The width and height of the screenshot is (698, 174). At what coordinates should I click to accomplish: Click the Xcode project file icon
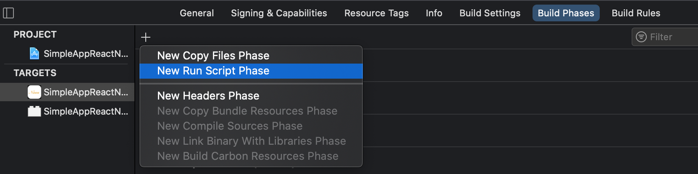click(34, 54)
